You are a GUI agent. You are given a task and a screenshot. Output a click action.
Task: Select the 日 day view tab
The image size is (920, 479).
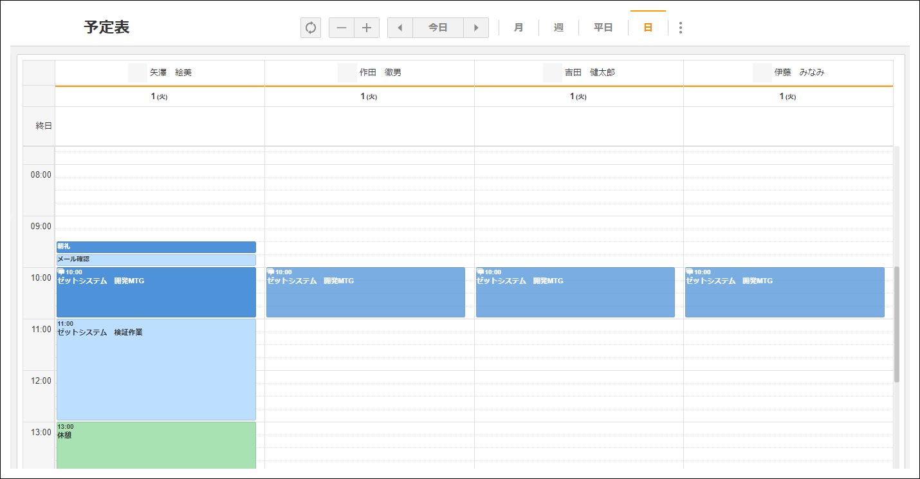click(648, 28)
